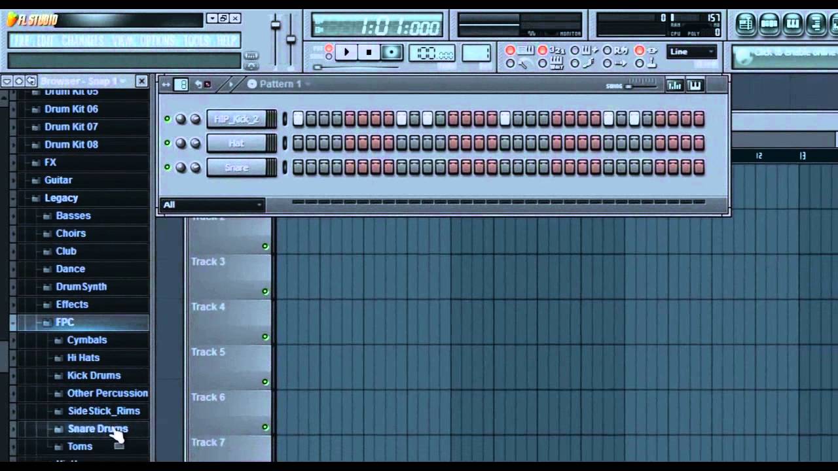Expand the Drum Kit 06 folder

coord(71,109)
